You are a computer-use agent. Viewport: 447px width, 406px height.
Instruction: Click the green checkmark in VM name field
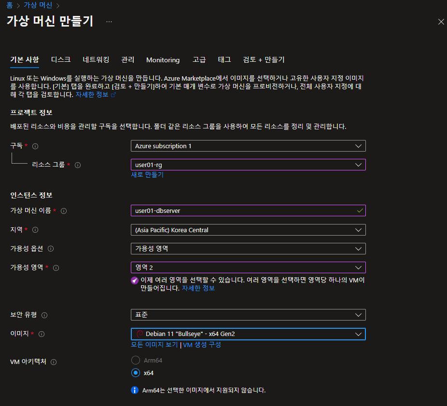(x=360, y=210)
